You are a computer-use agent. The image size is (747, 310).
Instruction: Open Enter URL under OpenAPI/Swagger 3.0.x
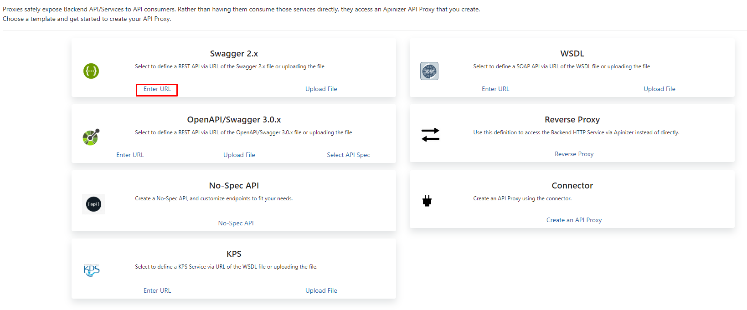point(130,155)
